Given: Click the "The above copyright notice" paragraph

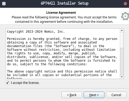Looking at the screenshot, I should [62, 74].
